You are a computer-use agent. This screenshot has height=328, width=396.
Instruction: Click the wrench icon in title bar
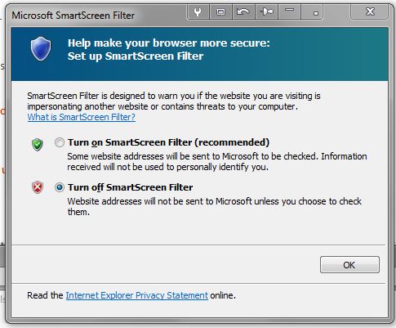pos(198,12)
